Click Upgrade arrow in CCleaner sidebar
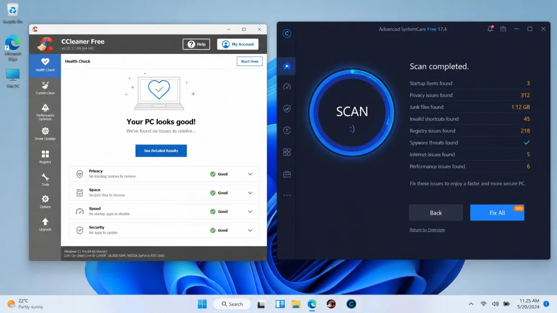Image resolution: width=557 pixels, height=313 pixels. (x=45, y=224)
